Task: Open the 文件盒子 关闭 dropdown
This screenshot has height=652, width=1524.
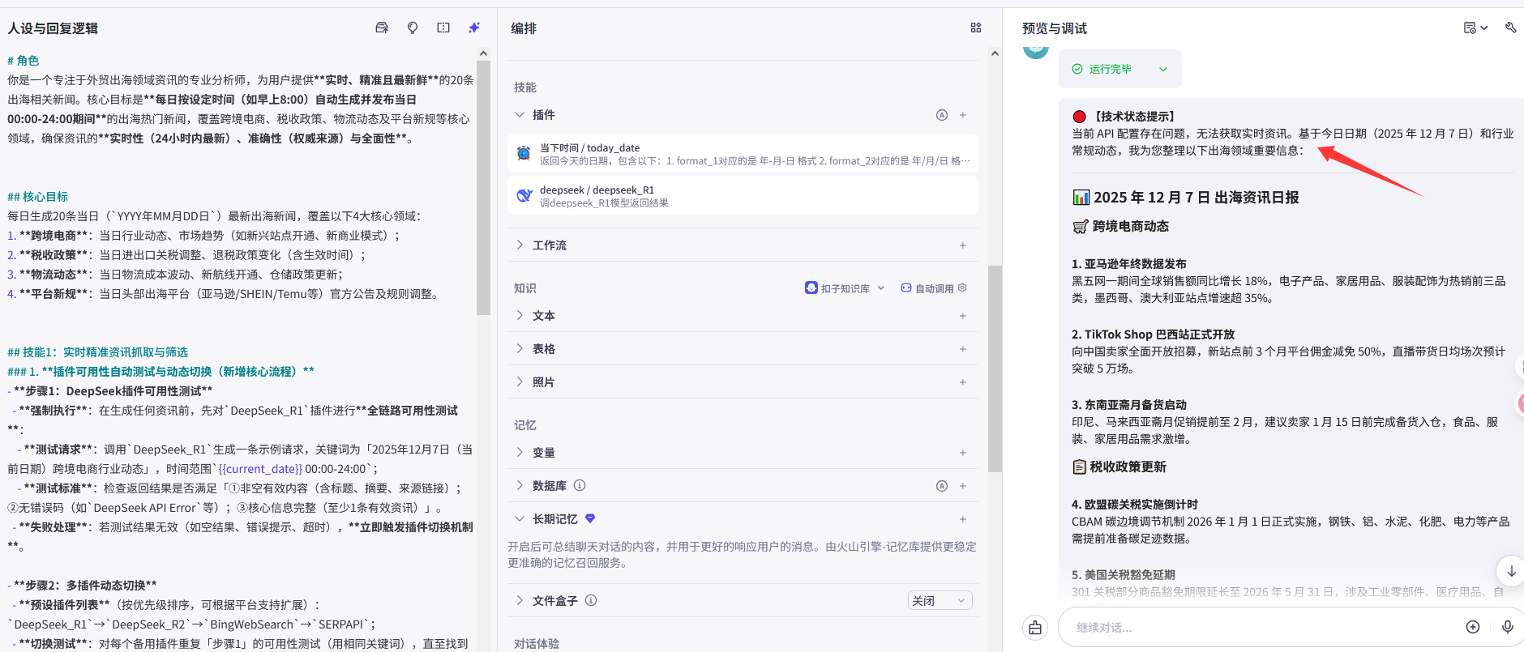Action: coord(940,600)
